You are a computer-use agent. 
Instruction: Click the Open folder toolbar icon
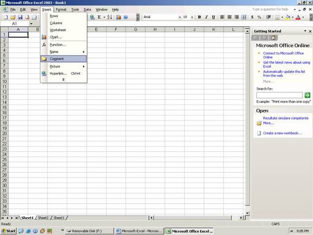(13, 17)
